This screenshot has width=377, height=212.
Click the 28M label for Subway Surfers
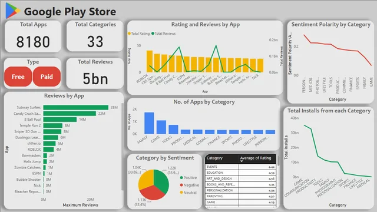point(114,107)
